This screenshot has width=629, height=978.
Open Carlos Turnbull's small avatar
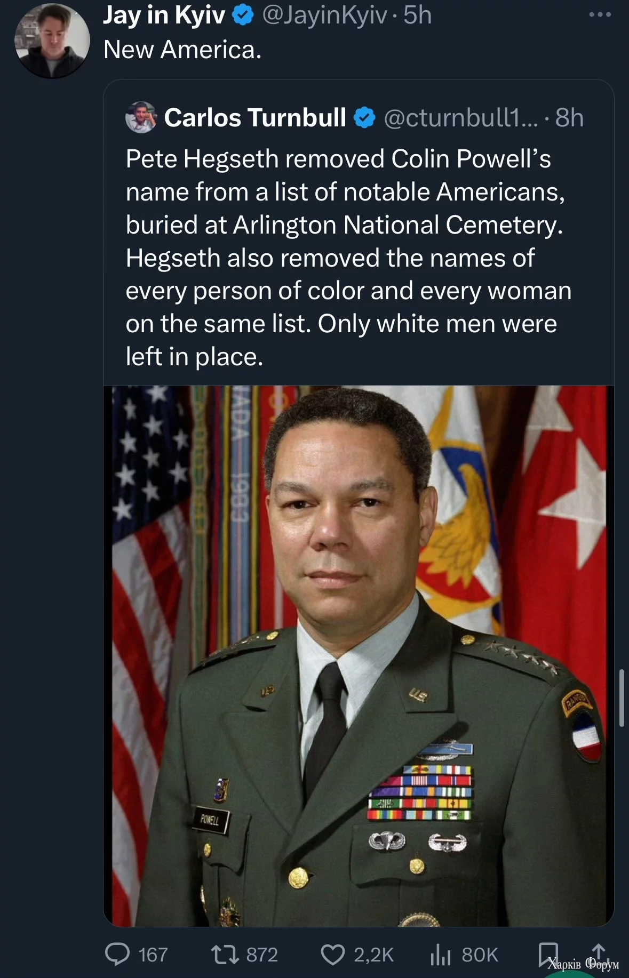tap(141, 117)
